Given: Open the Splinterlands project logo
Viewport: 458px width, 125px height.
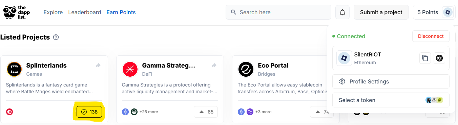Looking at the screenshot, I should tap(14, 69).
